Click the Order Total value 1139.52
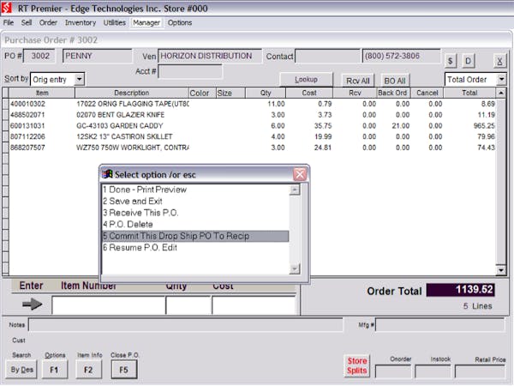The height and width of the screenshot is (386, 514). tap(460, 290)
